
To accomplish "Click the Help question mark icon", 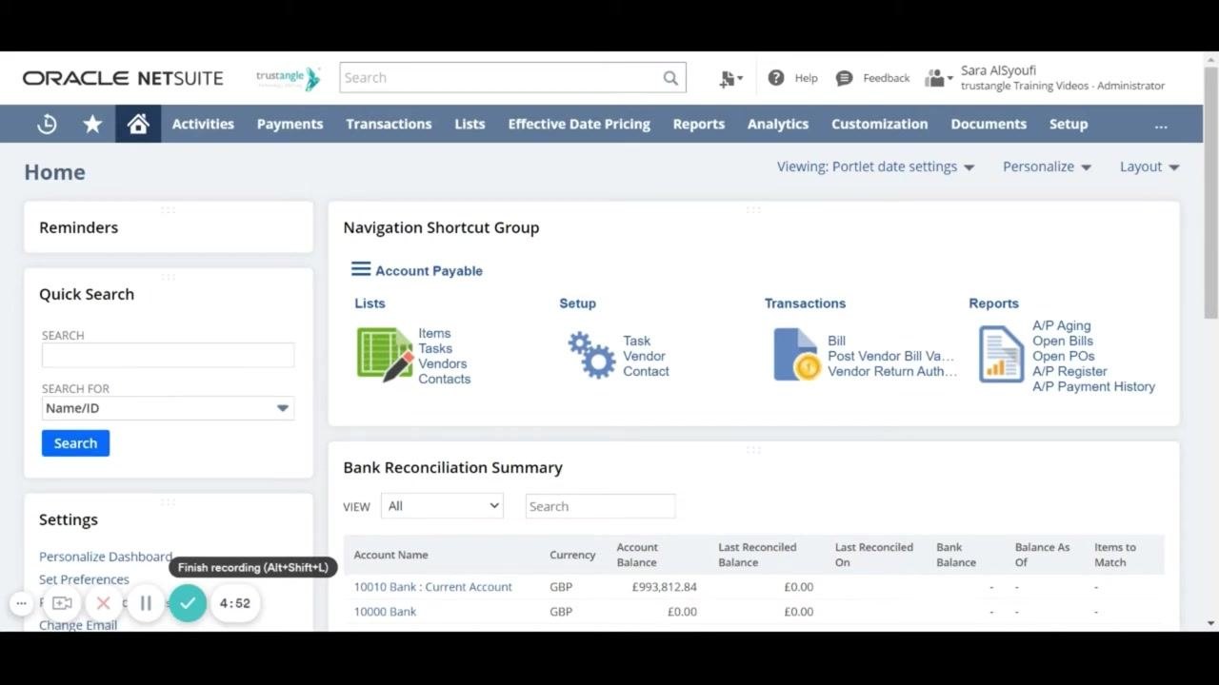I will tap(776, 78).
